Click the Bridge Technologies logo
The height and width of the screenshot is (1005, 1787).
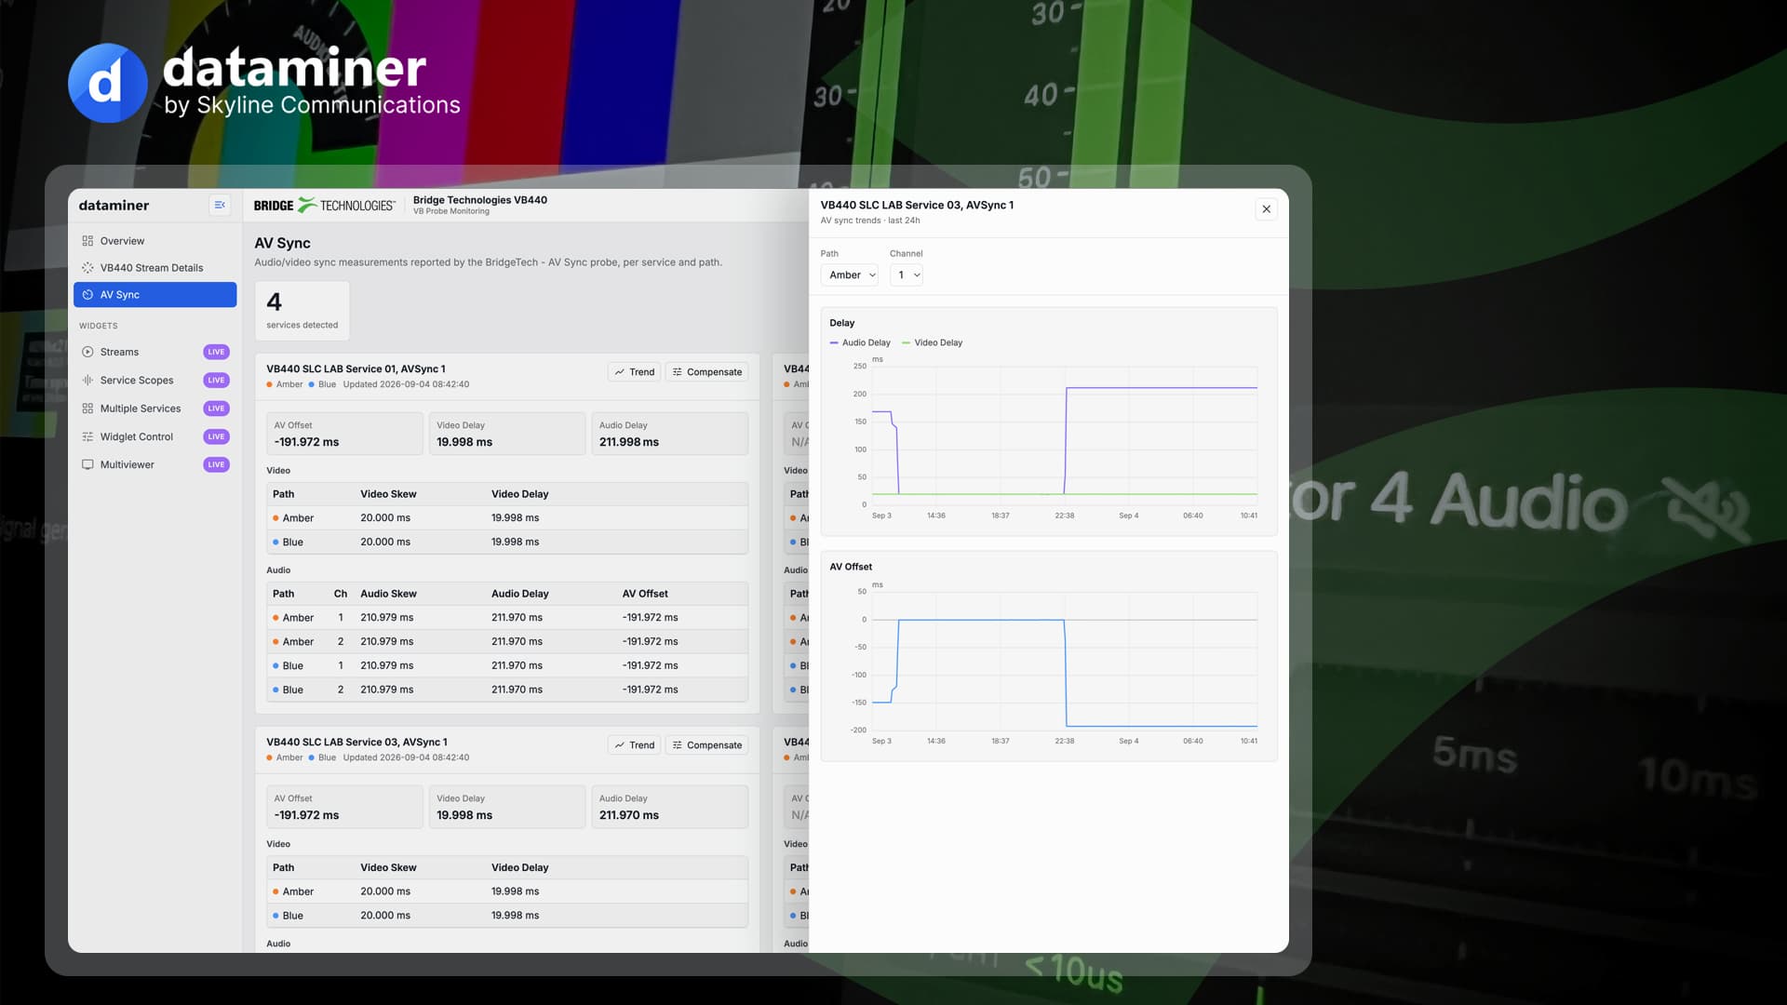(x=324, y=206)
